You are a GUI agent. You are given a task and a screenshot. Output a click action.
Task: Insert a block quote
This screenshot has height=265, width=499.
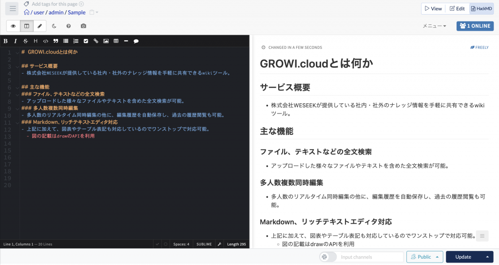coord(56,41)
